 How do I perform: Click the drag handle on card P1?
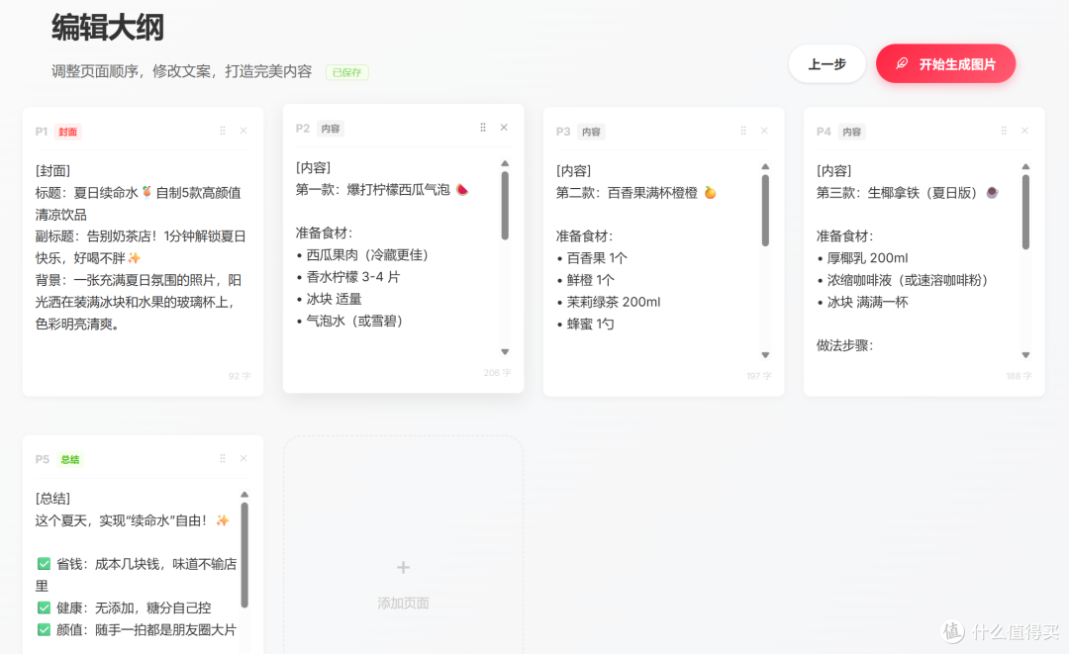[223, 131]
